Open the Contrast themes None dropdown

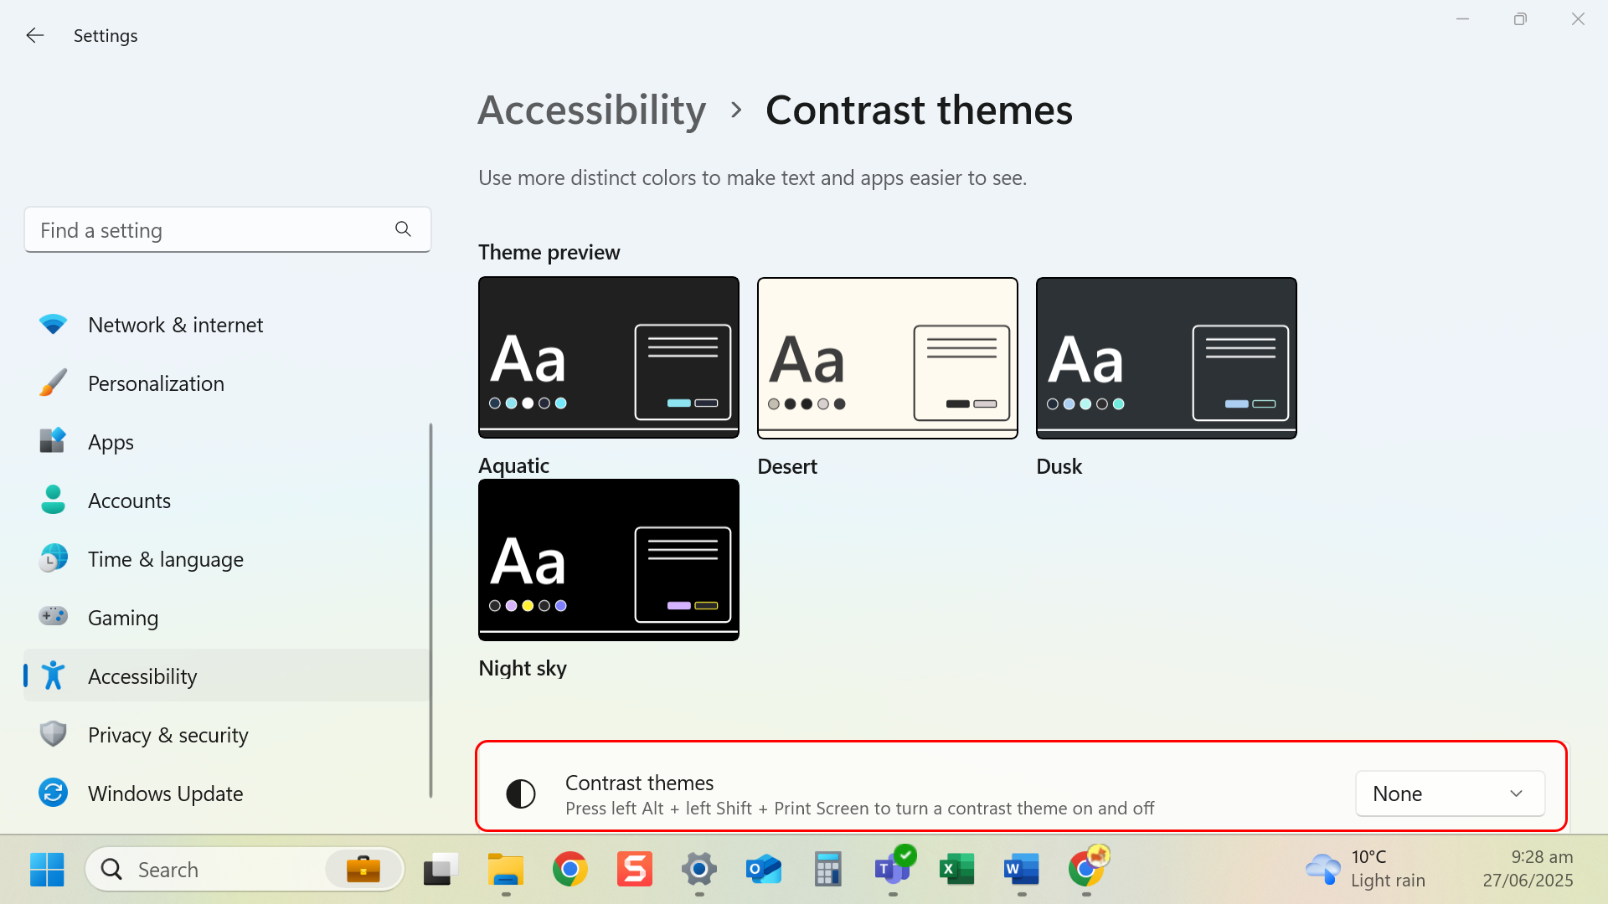1450,794
